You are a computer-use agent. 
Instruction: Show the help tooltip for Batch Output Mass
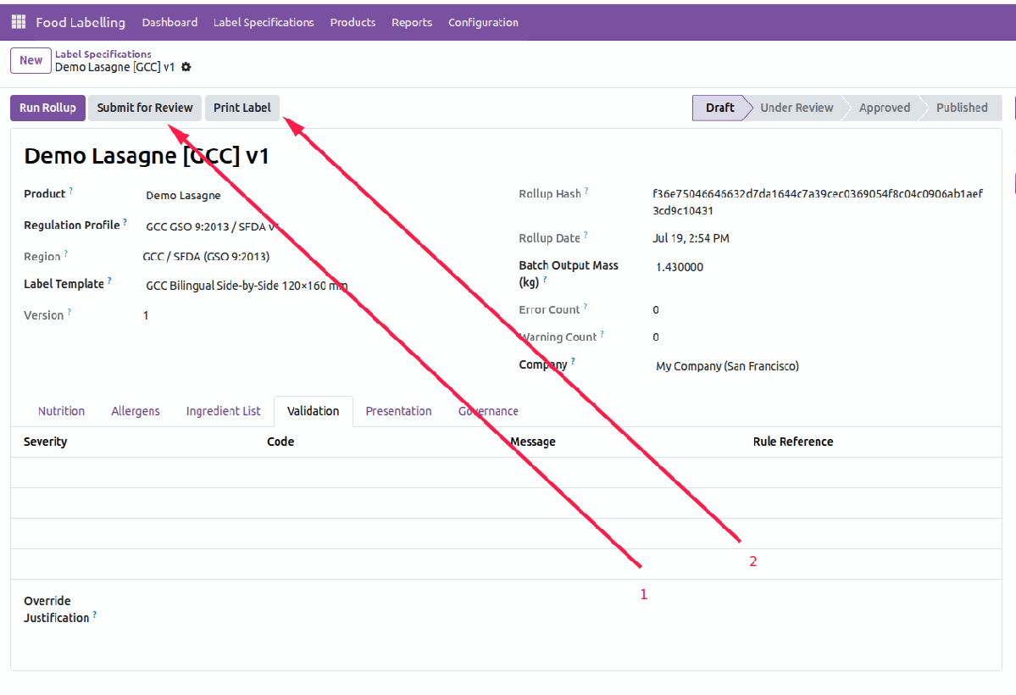(545, 280)
